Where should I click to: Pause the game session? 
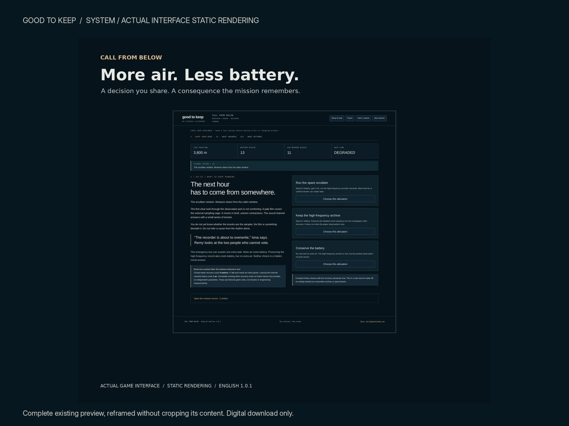tap(349, 118)
